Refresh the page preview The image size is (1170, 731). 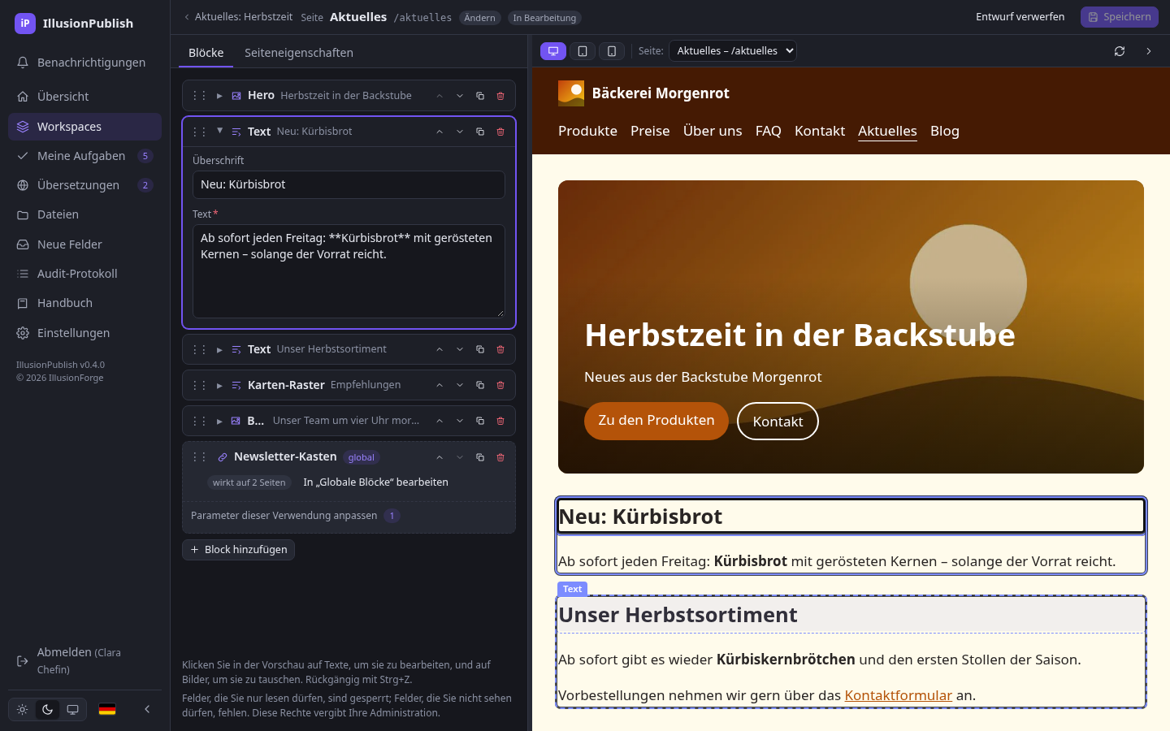pyautogui.click(x=1120, y=51)
